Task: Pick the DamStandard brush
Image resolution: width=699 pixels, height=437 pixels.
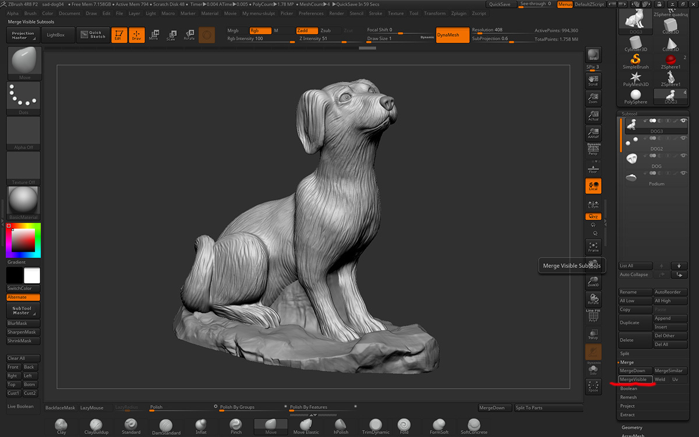Action: tap(166, 427)
